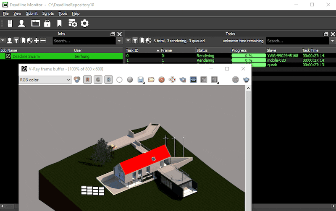
Task: Sort tasks by the Task Time column header
Action: click(x=319, y=50)
